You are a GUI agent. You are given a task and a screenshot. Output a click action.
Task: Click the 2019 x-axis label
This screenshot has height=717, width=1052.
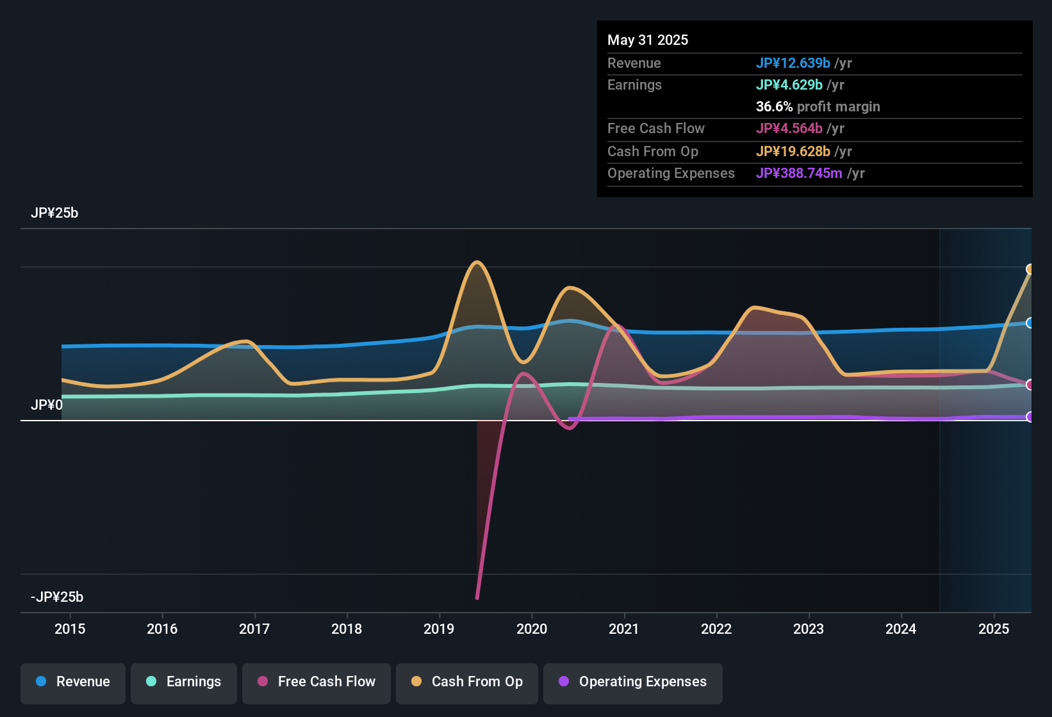(439, 629)
